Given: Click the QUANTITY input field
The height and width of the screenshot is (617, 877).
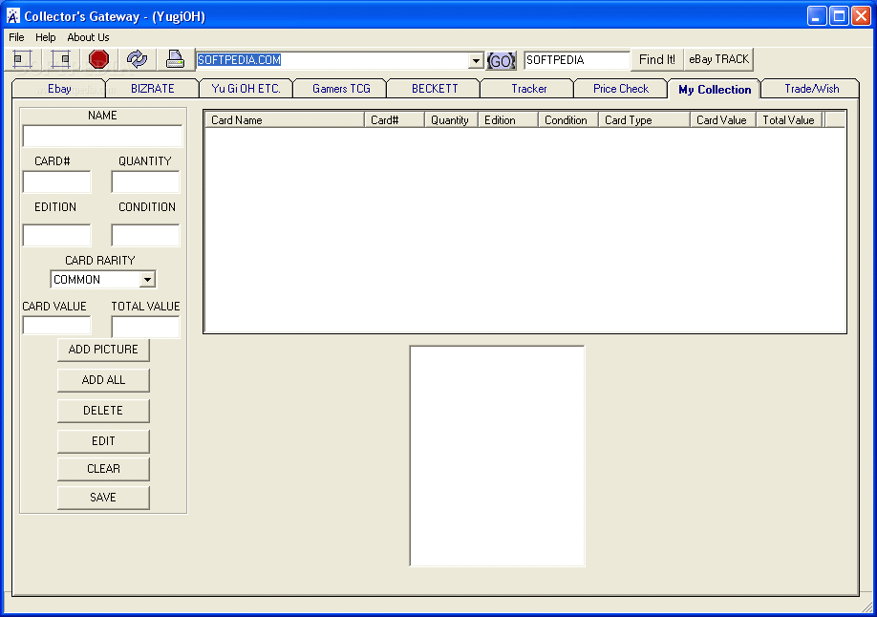Looking at the screenshot, I should [x=145, y=181].
